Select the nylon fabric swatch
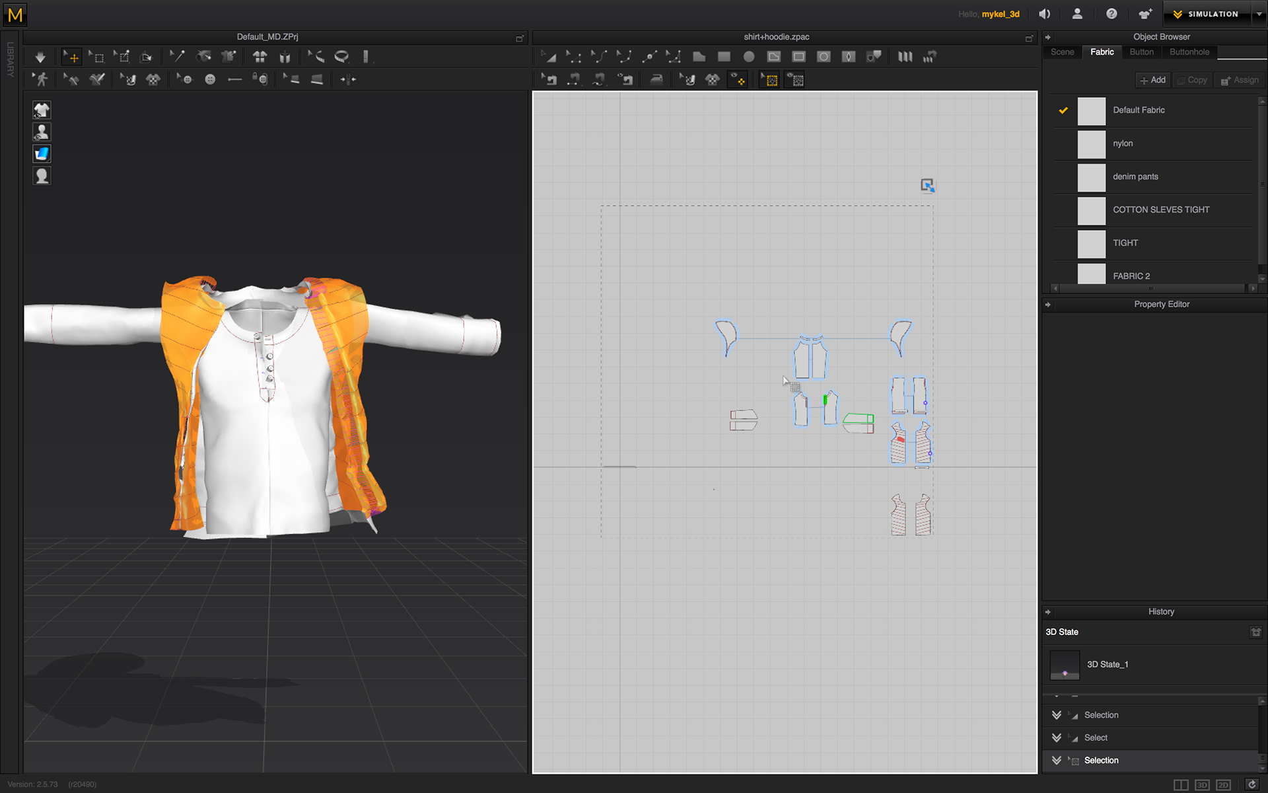The width and height of the screenshot is (1268, 793). click(x=1091, y=144)
